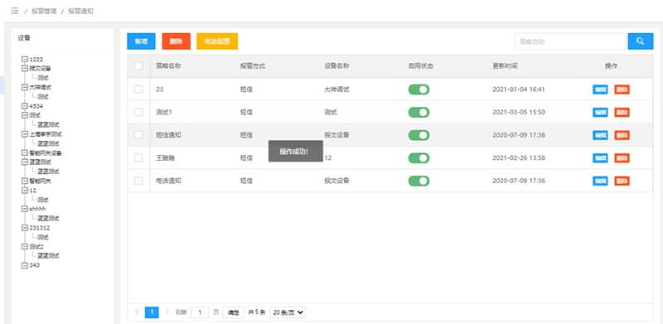663x324 pixels.
Task: Click blue edit icon in 王驰驰 row
Action: 600,157
